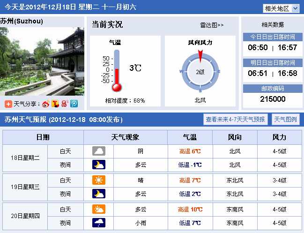Click the 天气图例 legend button
Screen dimensions: 304x233
pos(285,120)
